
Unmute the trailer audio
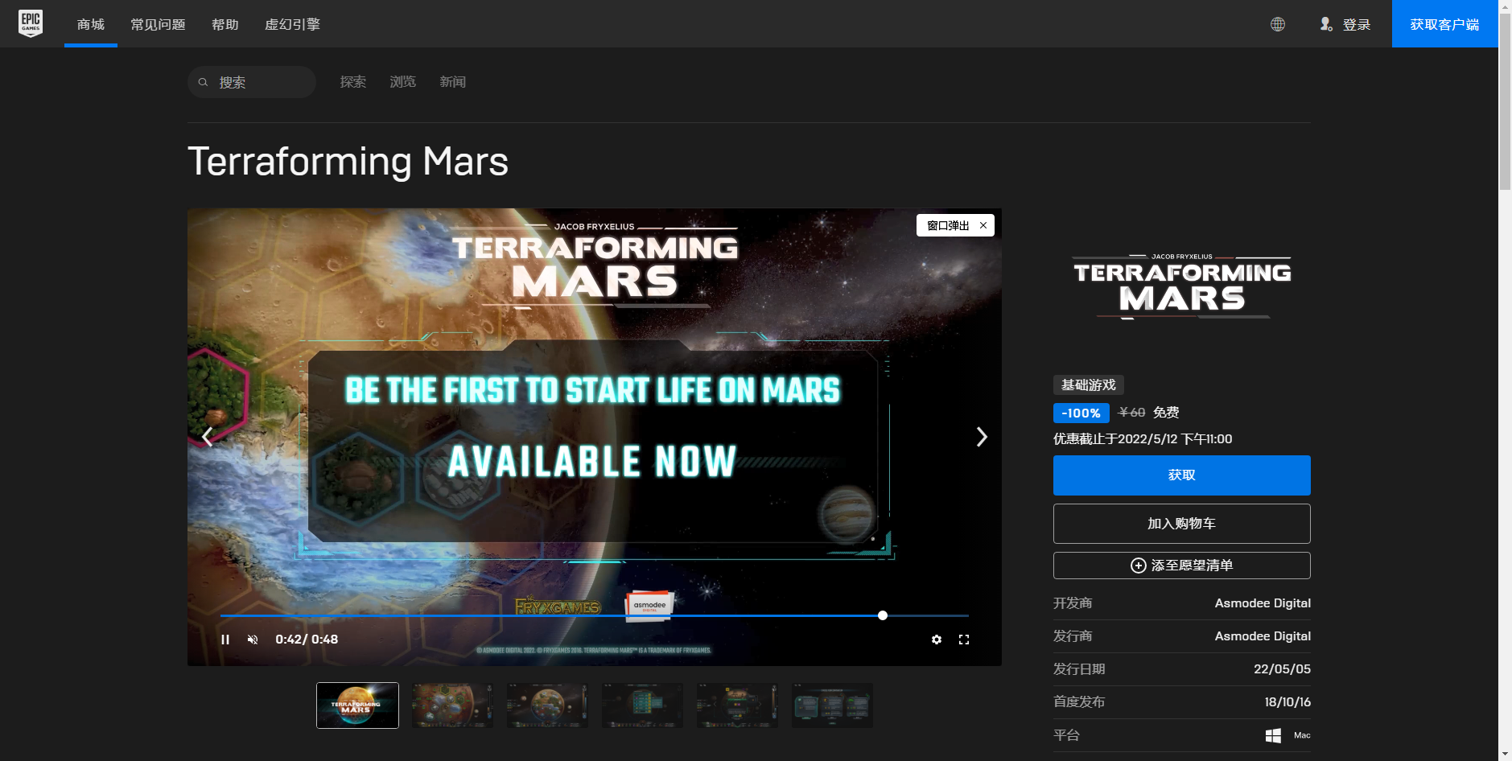click(x=253, y=639)
